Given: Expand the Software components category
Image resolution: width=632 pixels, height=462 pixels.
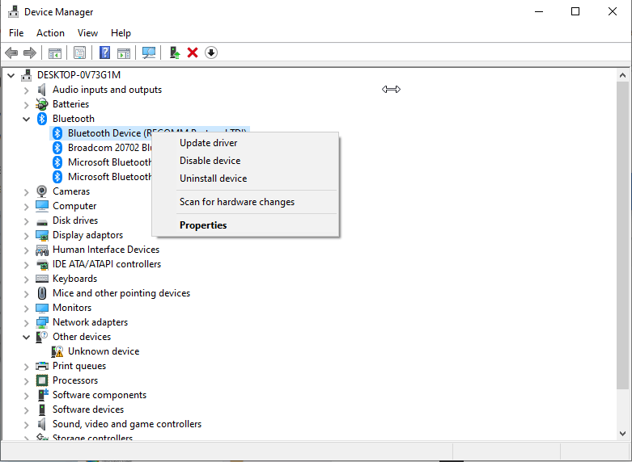Looking at the screenshot, I should (26, 396).
